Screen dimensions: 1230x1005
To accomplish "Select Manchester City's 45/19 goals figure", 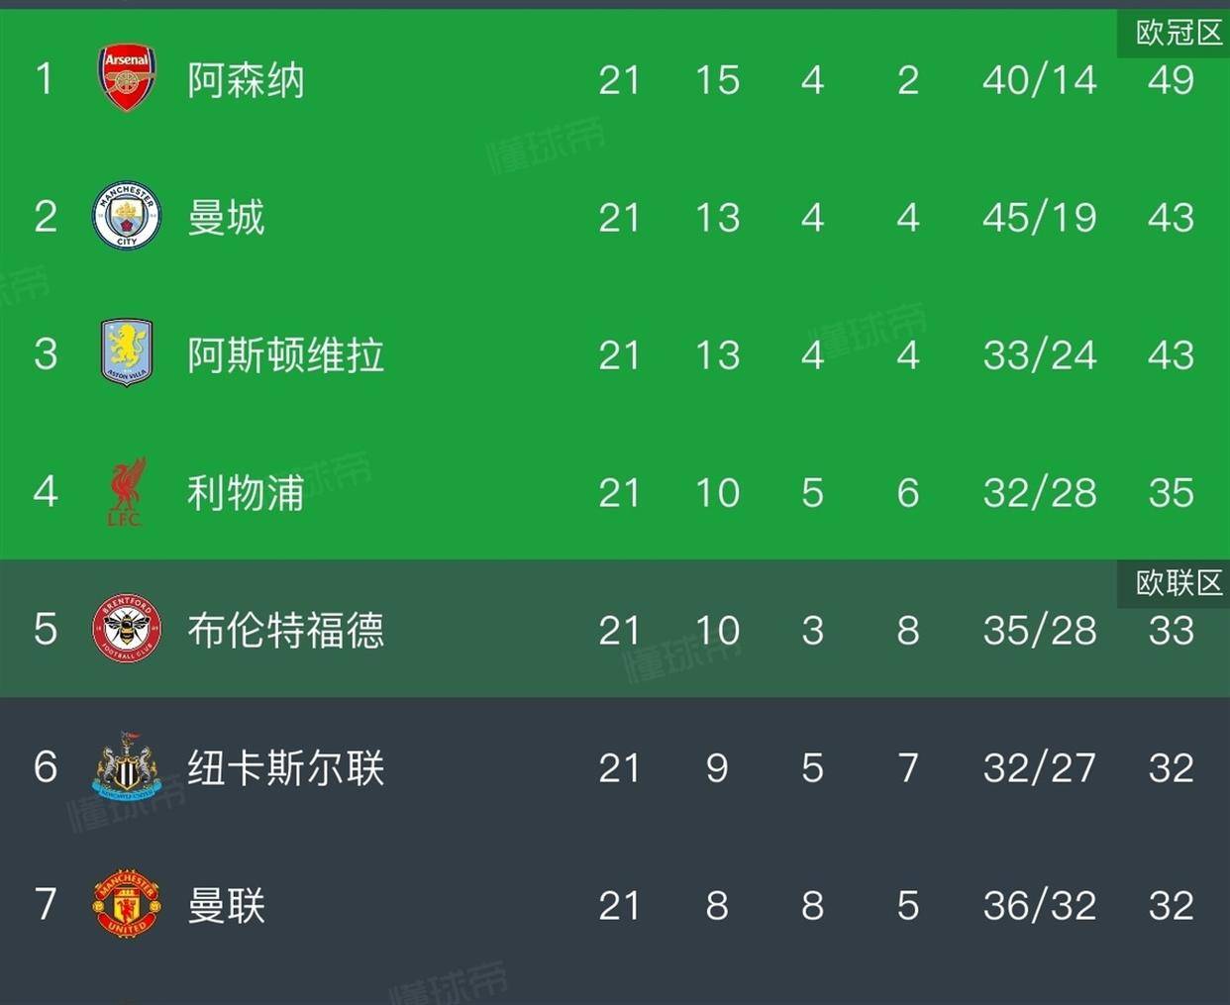I will pyautogui.click(x=1039, y=218).
